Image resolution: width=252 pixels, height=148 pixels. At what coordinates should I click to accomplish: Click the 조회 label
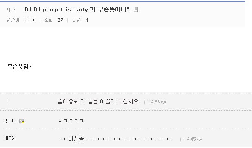pyautogui.click(x=48, y=20)
